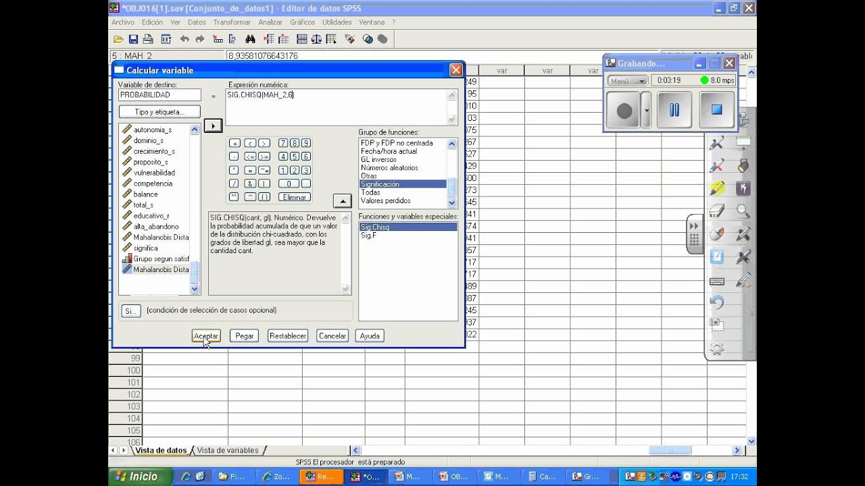865x486 pixels.
Task: Collapse the side palette with double-arrow handle
Action: click(693, 225)
